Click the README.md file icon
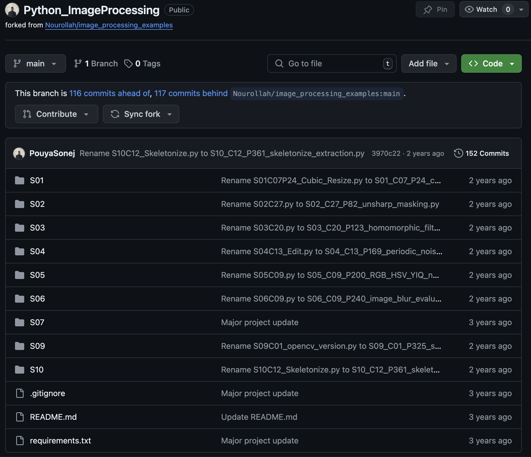 tap(20, 417)
